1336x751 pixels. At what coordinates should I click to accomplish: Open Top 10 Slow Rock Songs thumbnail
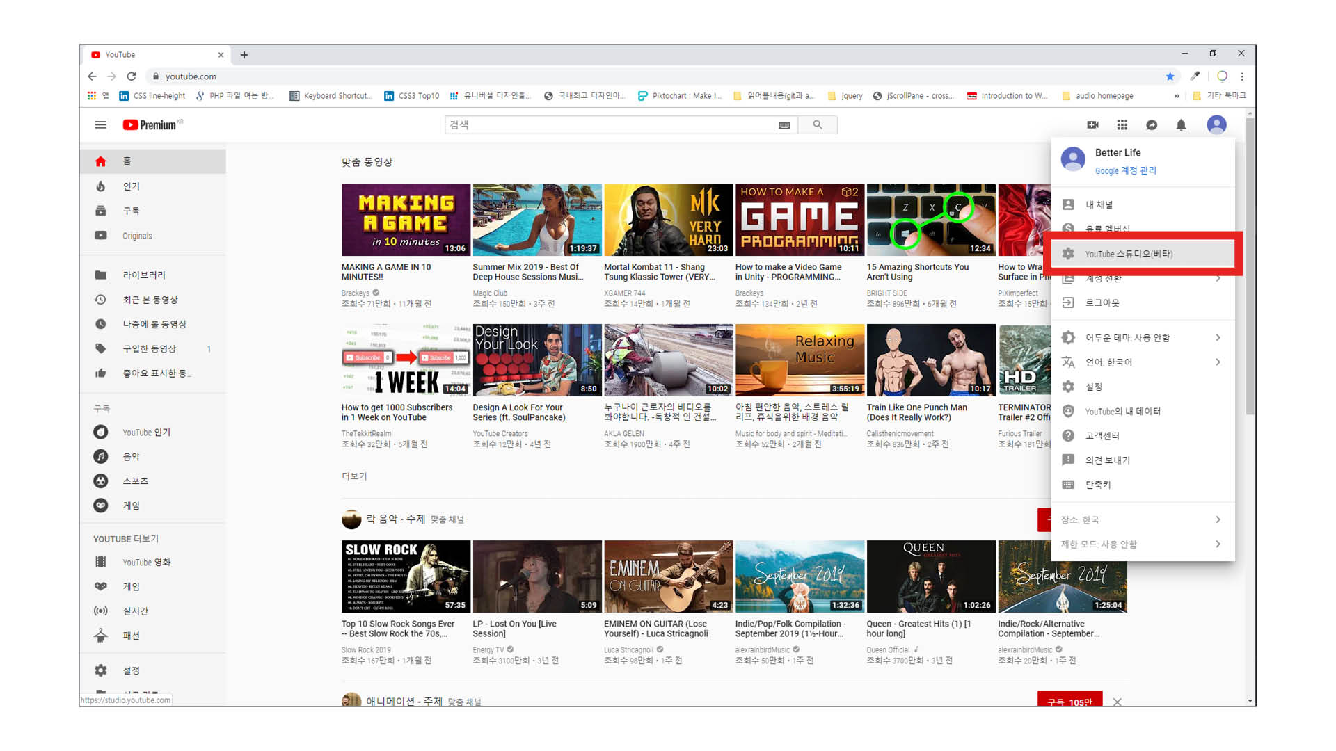[x=406, y=576]
